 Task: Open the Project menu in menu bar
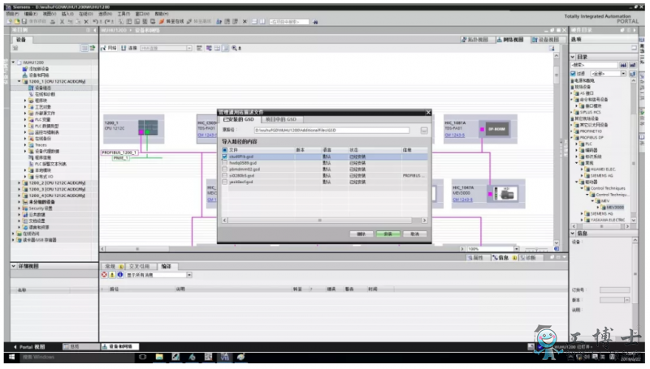[12, 14]
